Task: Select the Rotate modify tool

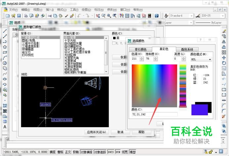Action: point(224,63)
